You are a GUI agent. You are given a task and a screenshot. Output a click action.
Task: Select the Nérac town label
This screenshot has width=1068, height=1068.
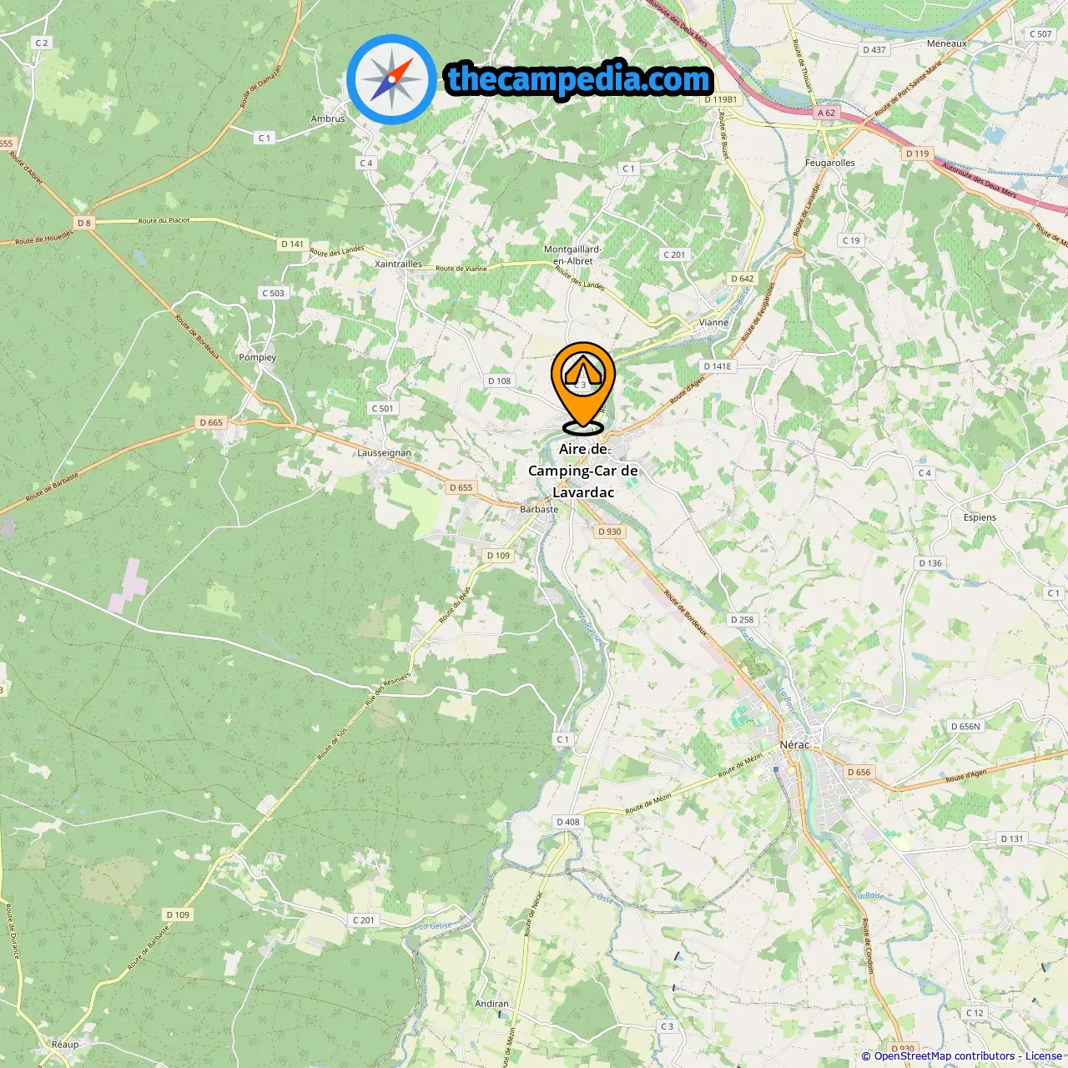(x=794, y=744)
